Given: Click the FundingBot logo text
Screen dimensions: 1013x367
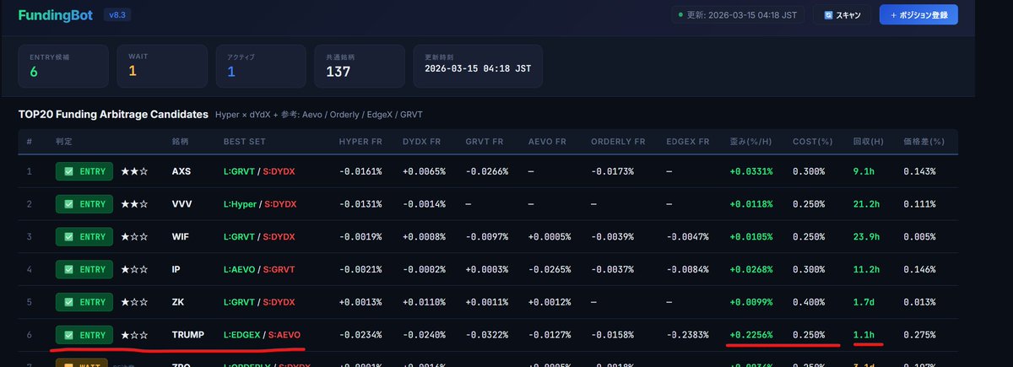Looking at the screenshot, I should (x=55, y=15).
